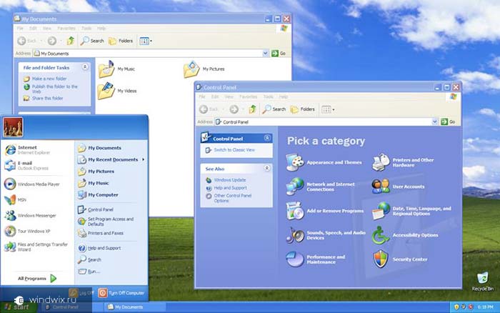The image size is (500, 313).
Task: Click Search in My Documents toolbar
Action: pyautogui.click(x=92, y=41)
